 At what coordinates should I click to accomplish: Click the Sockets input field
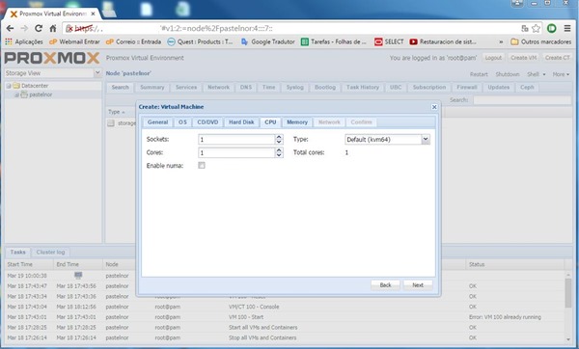click(236, 140)
